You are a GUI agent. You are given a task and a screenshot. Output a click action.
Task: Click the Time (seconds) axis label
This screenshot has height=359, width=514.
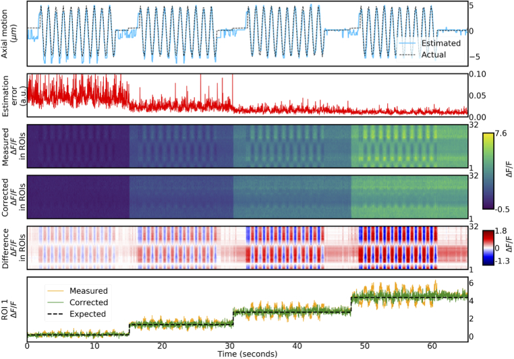pos(247,354)
